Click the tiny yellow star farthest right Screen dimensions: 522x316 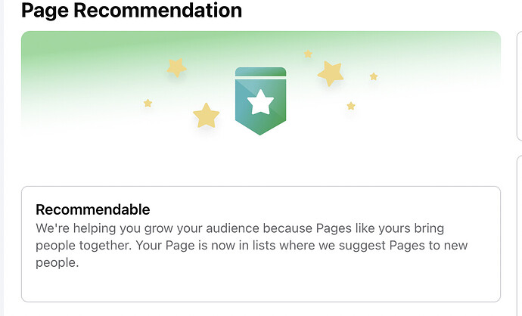[x=374, y=76]
